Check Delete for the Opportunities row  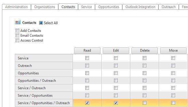coord(144,73)
